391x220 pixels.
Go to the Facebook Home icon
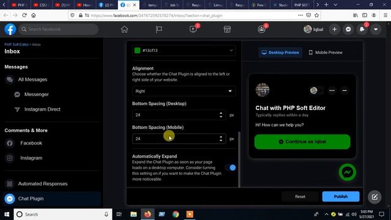[125, 29]
